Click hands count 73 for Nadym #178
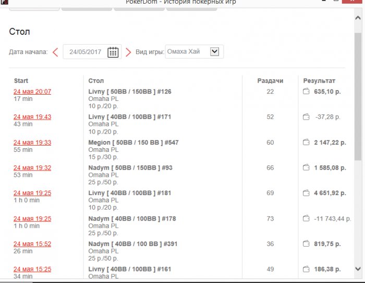This screenshot has height=283, width=365. (x=270, y=218)
